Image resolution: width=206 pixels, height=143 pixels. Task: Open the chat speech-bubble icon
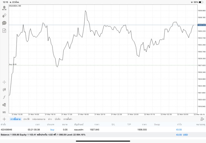click(4, 23)
